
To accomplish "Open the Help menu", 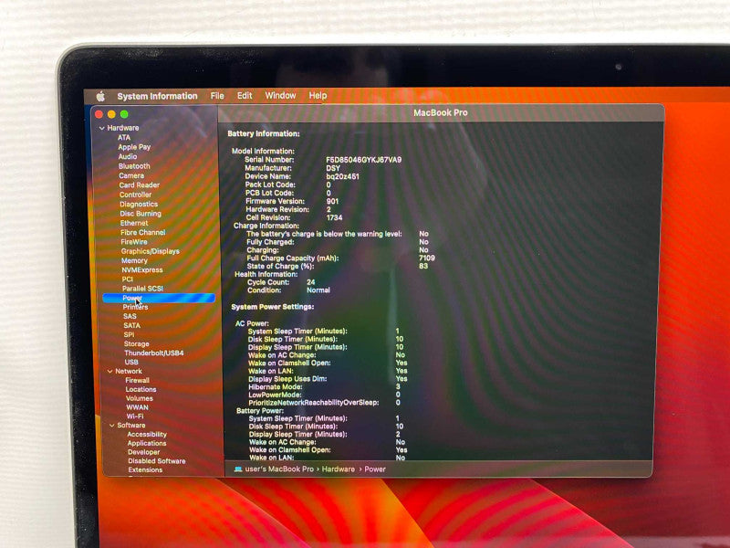I will point(318,96).
